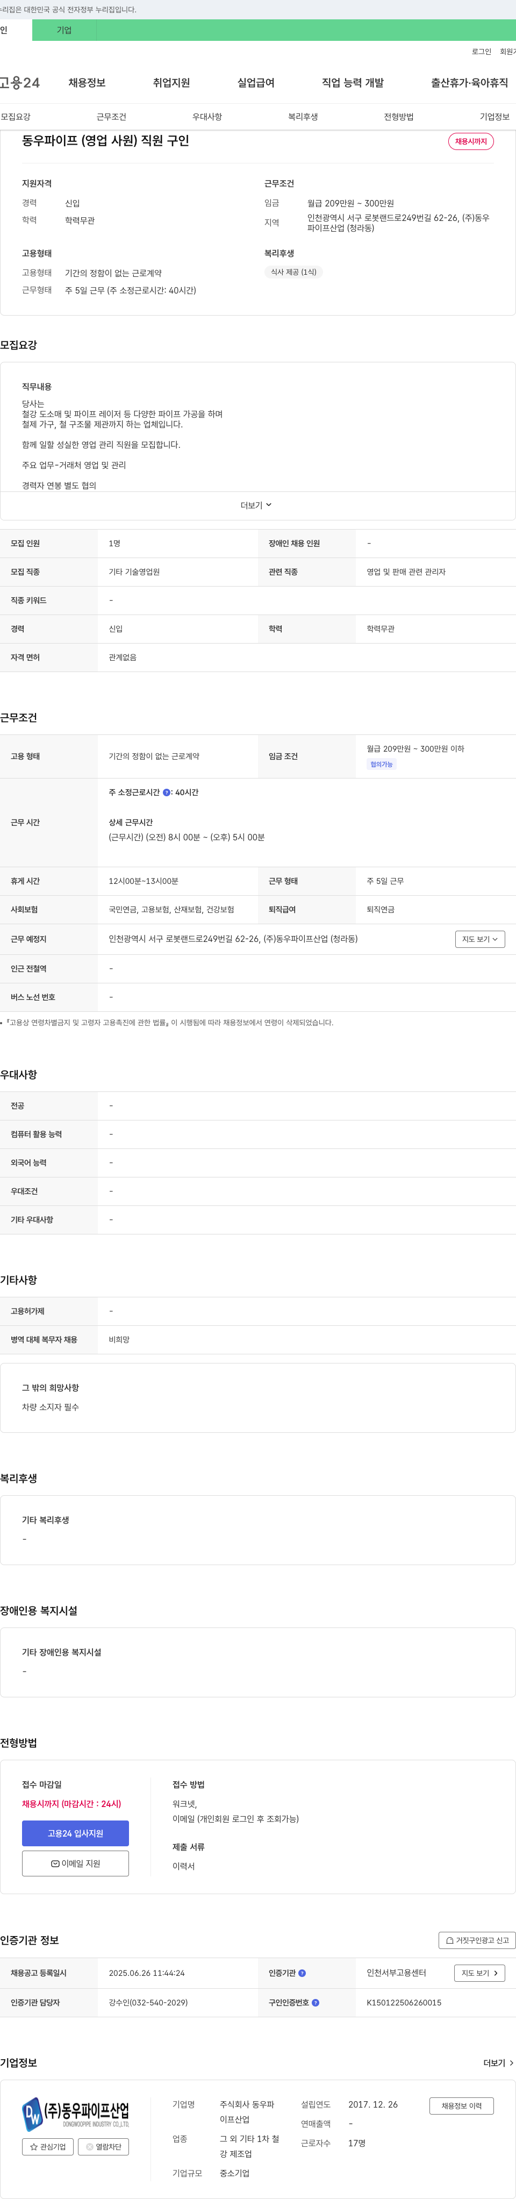Click the 12시00분~13시00분 break time value
Screen dimensions: 516x2199
[x=144, y=881]
